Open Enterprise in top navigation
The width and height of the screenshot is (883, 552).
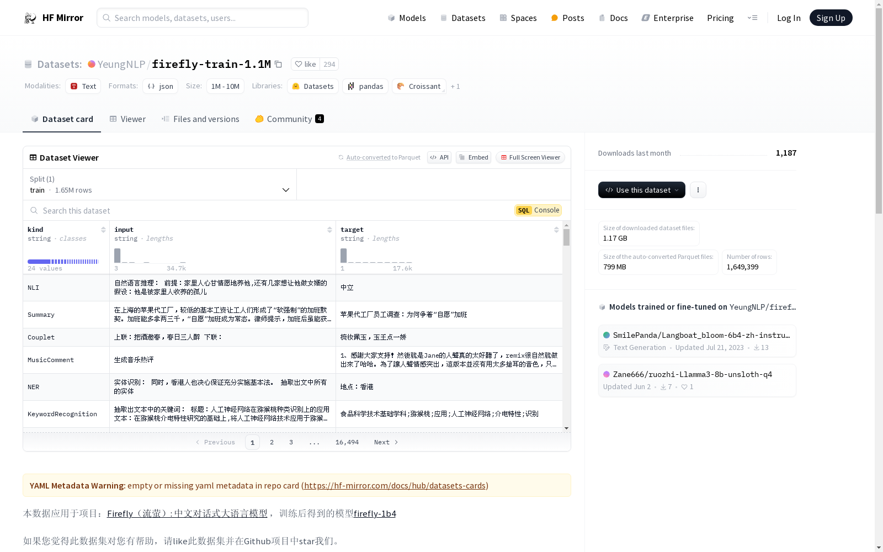point(668,18)
